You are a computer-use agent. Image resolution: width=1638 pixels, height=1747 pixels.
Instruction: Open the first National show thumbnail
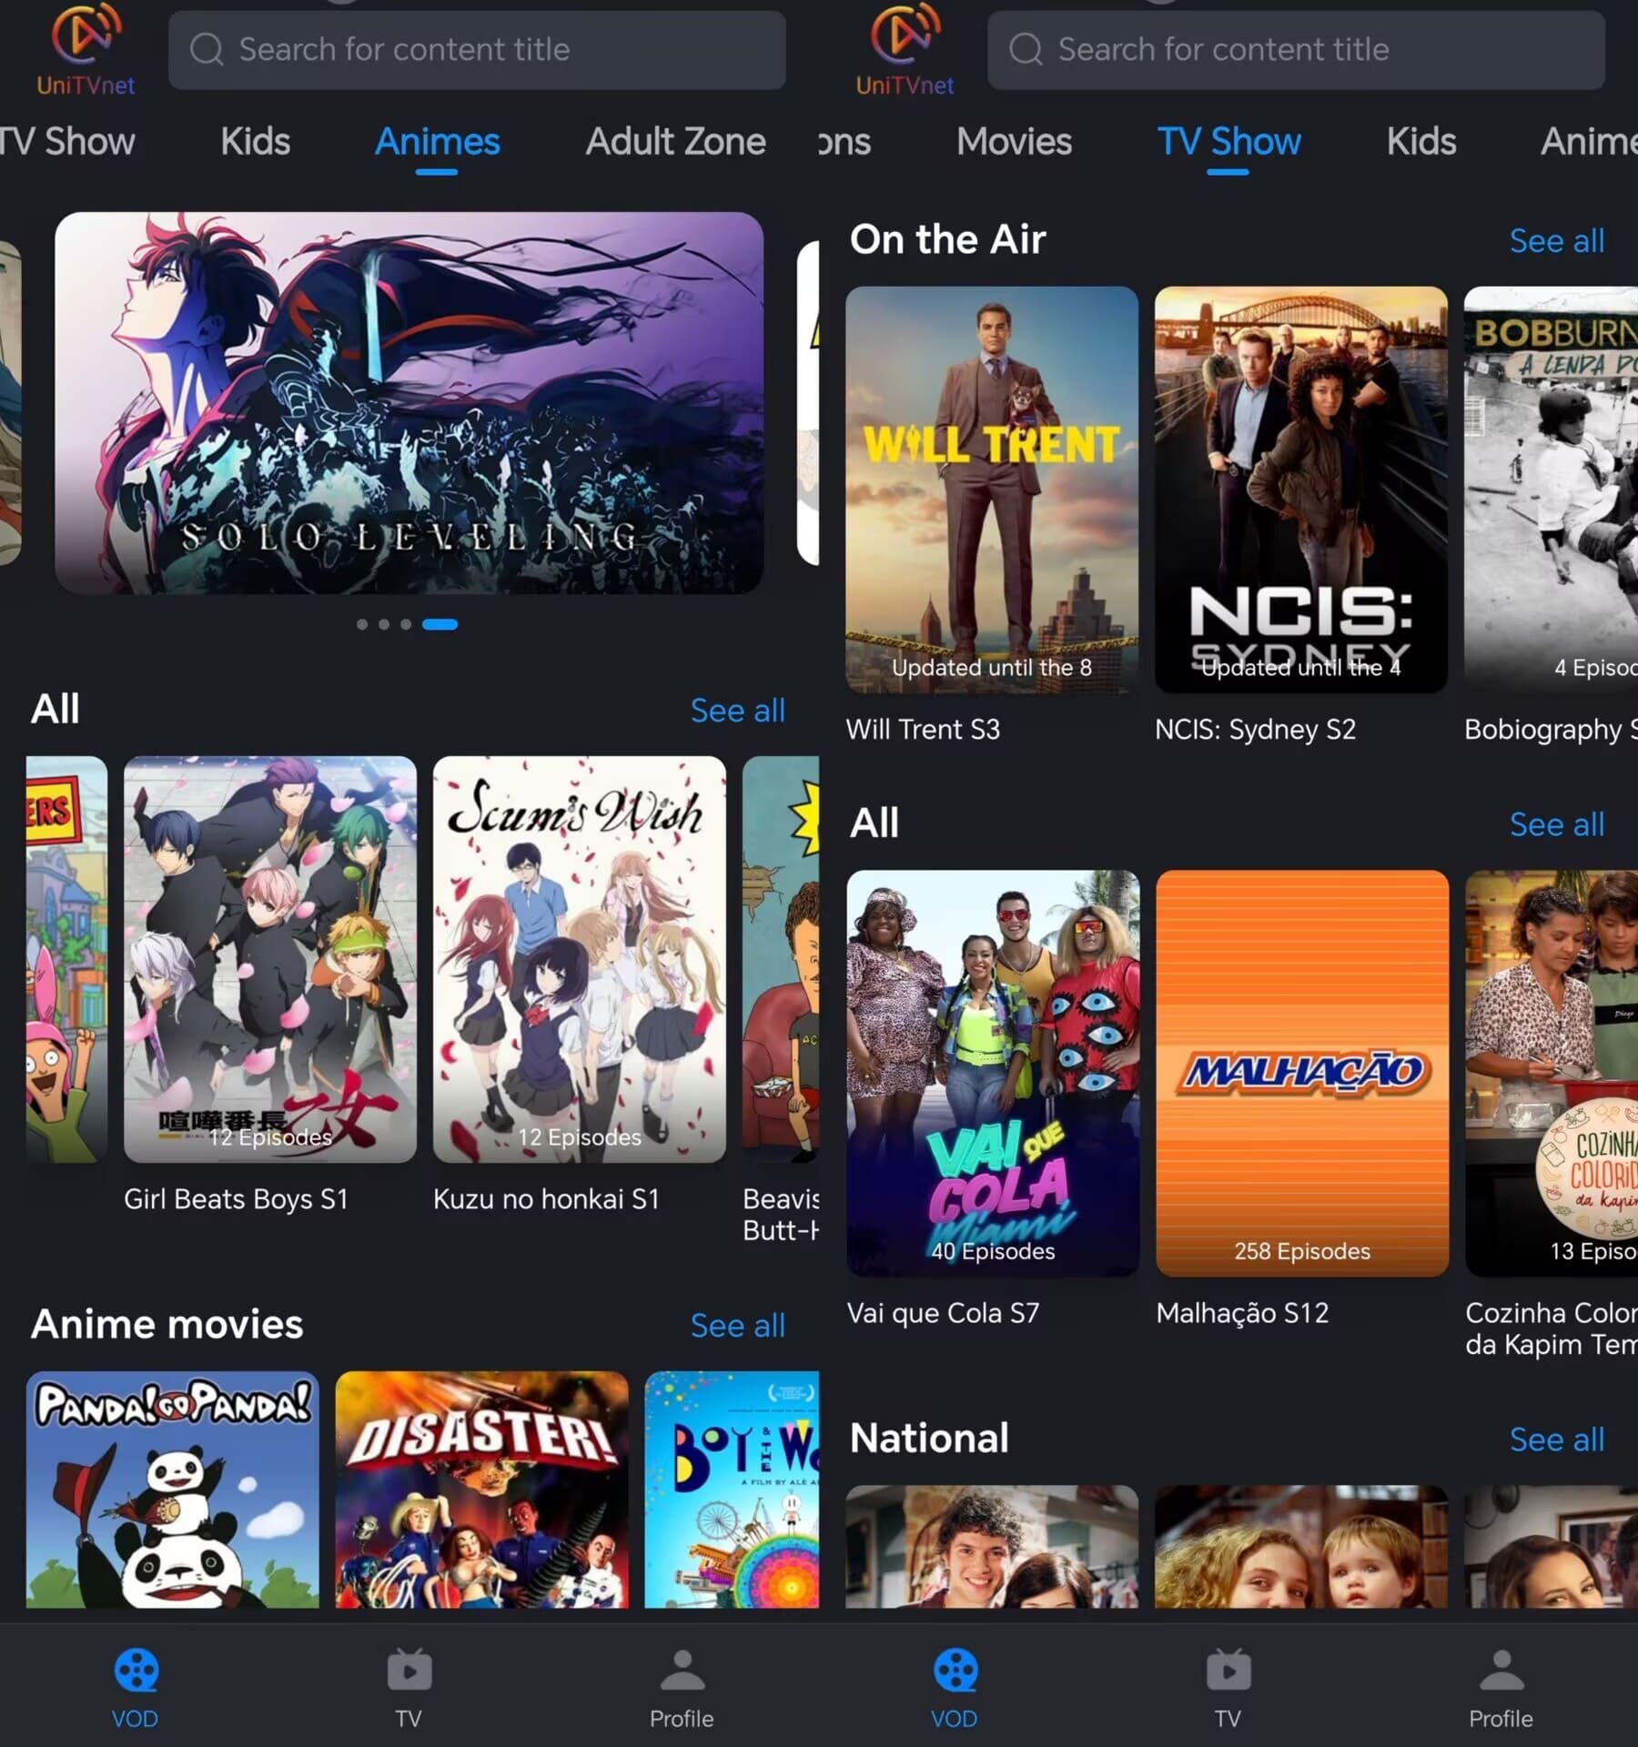pyautogui.click(x=992, y=1546)
